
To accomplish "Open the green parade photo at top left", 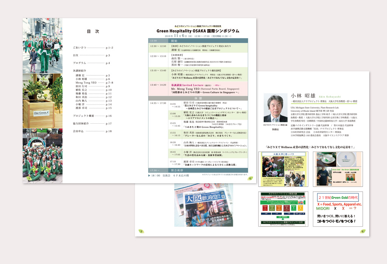I will [42, 46].
